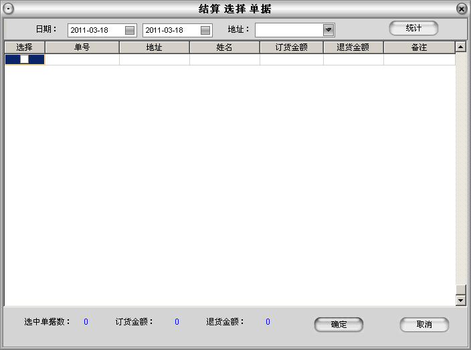The width and height of the screenshot is (471, 350).
Task: Click the first row 姓名 cell
Action: 225,59
